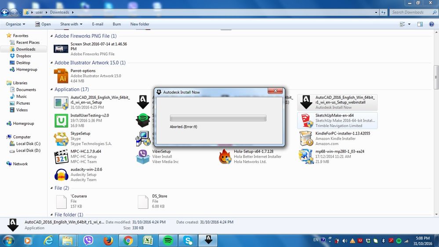The image size is (439, 247).
Task: Select the Hola-Setup-x64 flame icon
Action: click(x=225, y=156)
